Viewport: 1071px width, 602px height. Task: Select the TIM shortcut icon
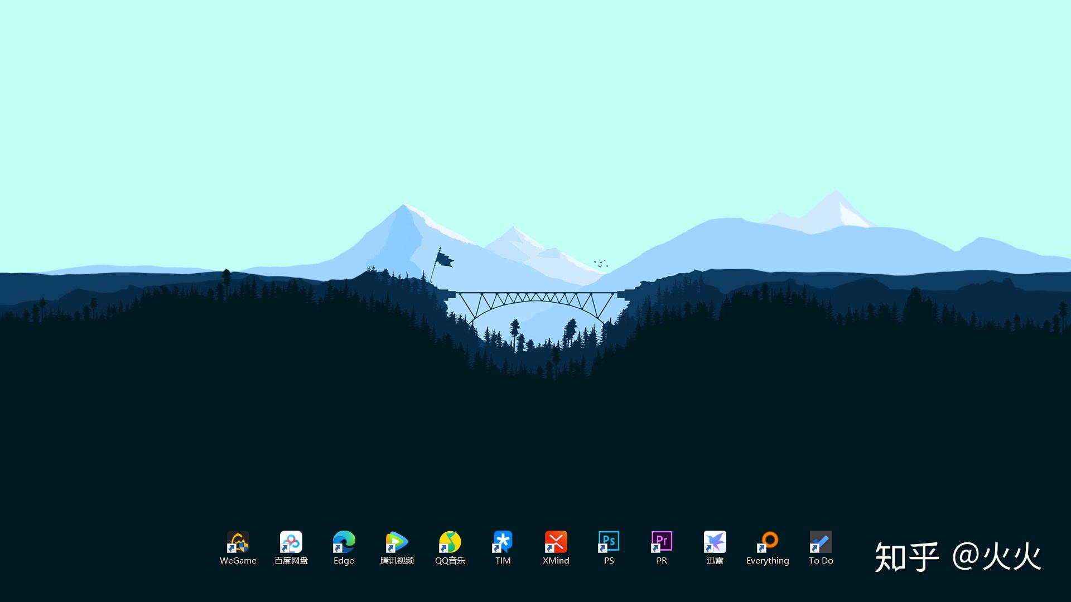pyautogui.click(x=503, y=542)
